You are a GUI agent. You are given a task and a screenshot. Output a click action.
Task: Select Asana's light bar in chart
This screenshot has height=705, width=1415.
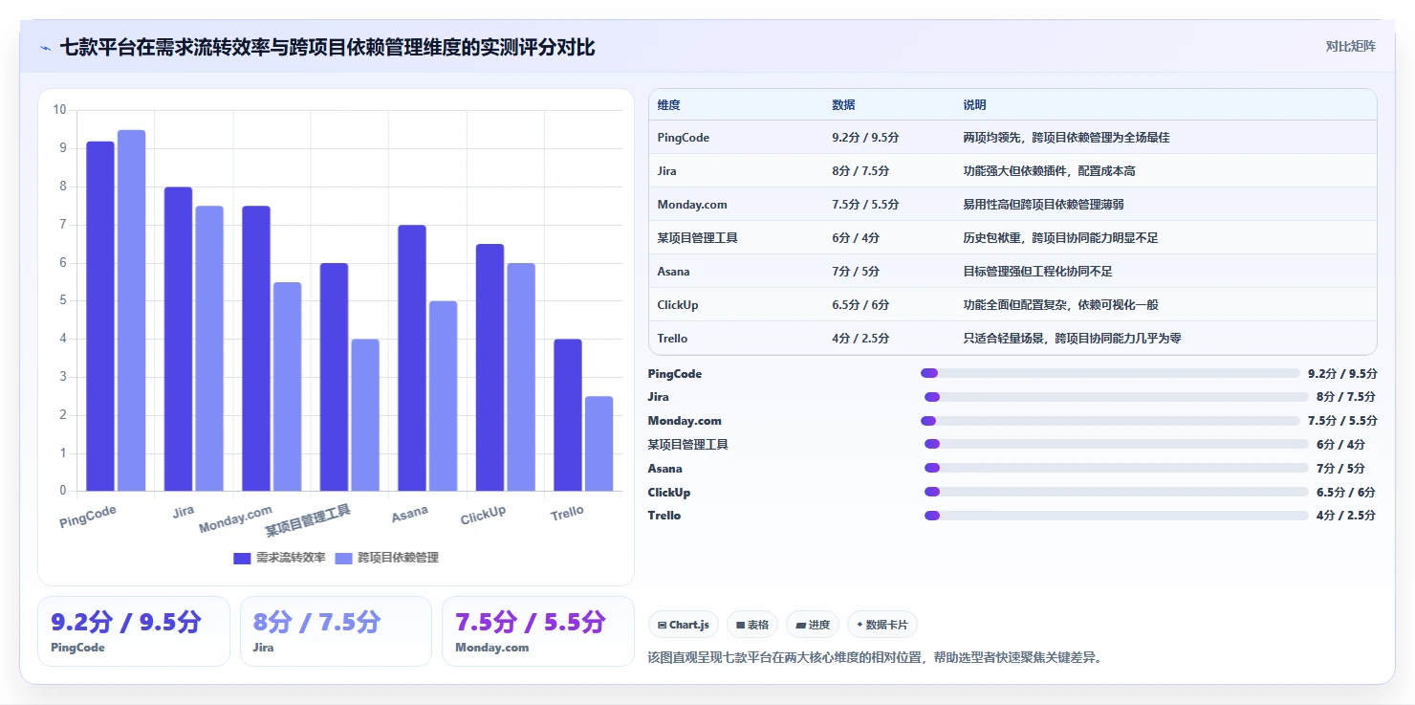[x=443, y=397]
